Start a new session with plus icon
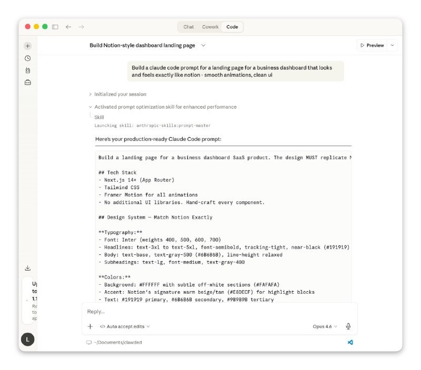The height and width of the screenshot is (370, 421). pyautogui.click(x=28, y=46)
